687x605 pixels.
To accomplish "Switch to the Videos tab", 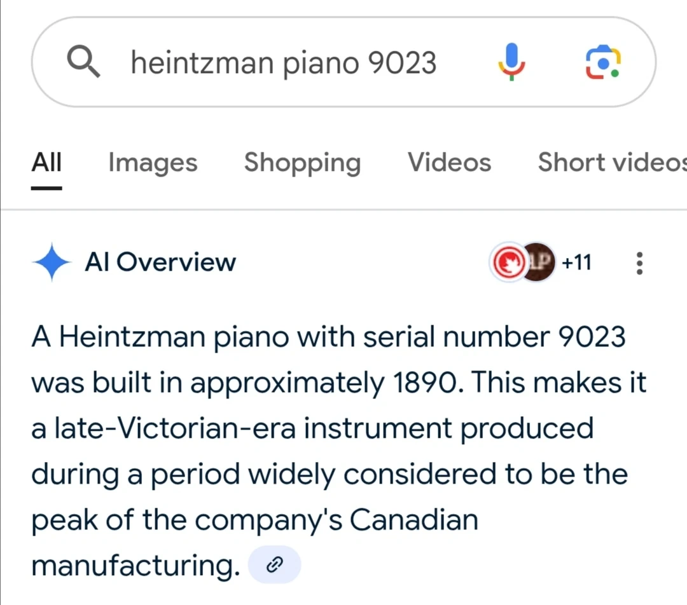I will coord(449,163).
